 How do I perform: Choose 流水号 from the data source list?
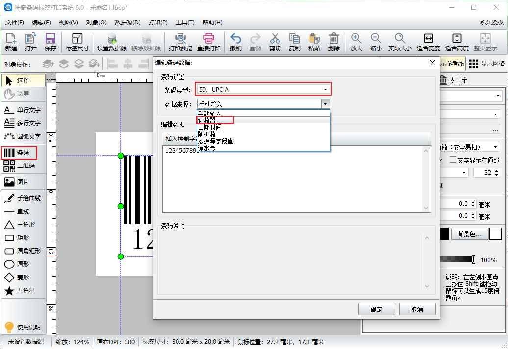coord(263,148)
